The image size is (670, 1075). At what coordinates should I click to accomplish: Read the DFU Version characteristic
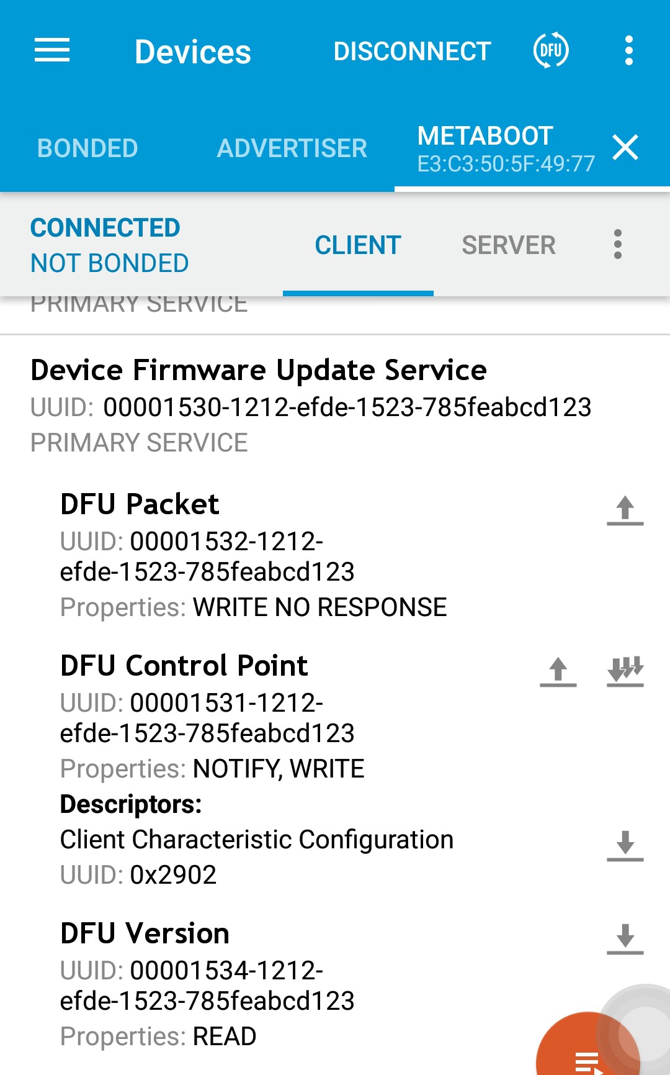click(x=625, y=938)
